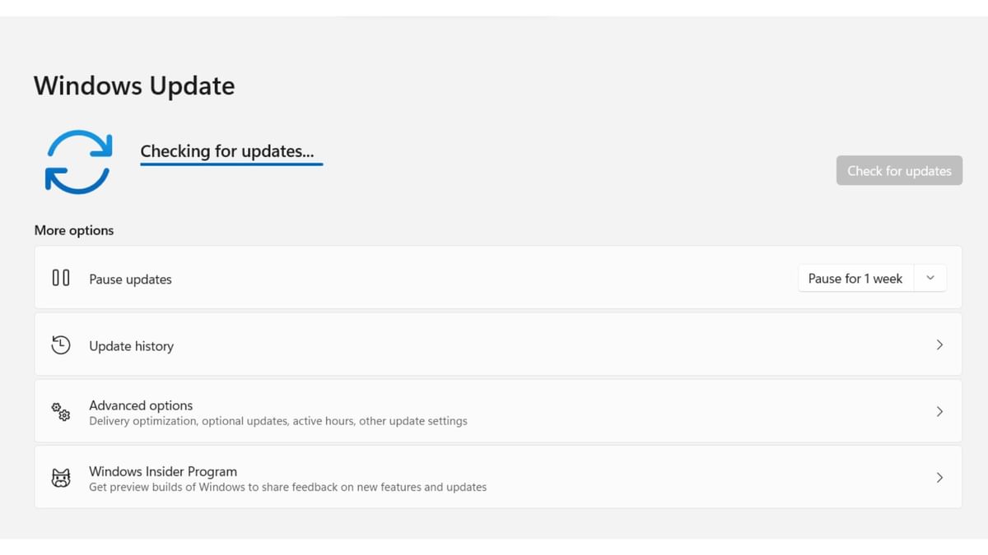Click the Windows Insider cat icon
Viewport: 988px width, 555px height.
pyautogui.click(x=61, y=478)
